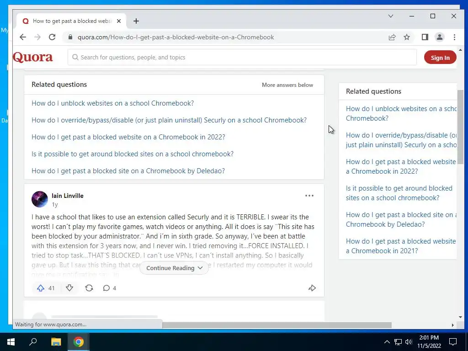Open sidebar 'How do I unblock websites' link
The image size is (468, 351).
(x=401, y=113)
